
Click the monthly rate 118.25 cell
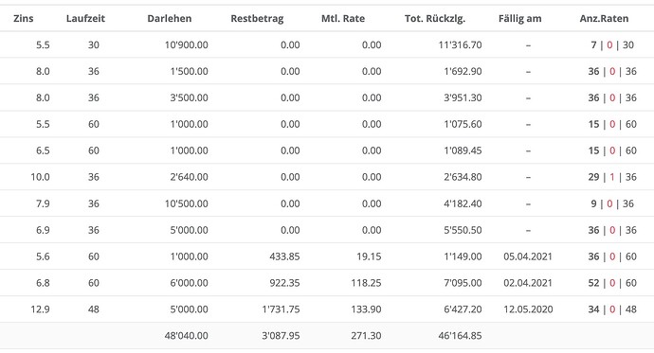click(x=366, y=283)
